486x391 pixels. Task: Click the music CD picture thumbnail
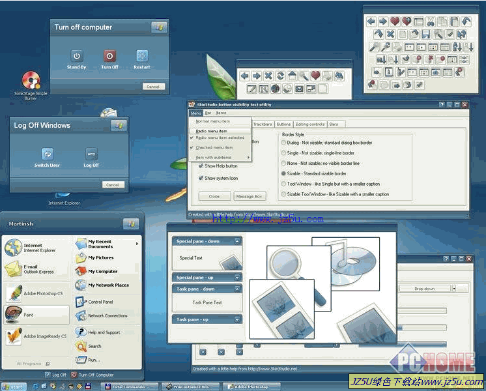pos(353,263)
